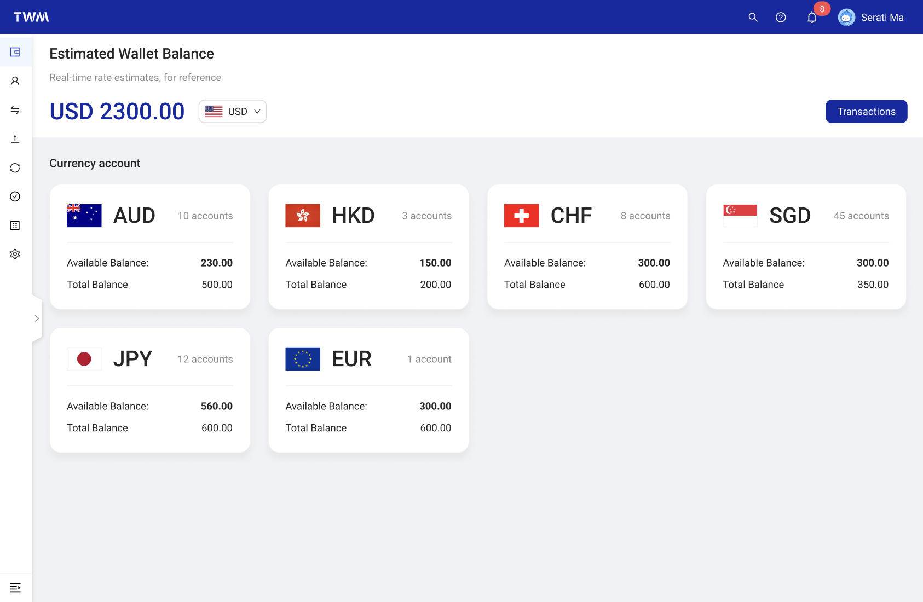Select the EUR currency title
Viewport: 923px width, 602px height.
coord(352,359)
